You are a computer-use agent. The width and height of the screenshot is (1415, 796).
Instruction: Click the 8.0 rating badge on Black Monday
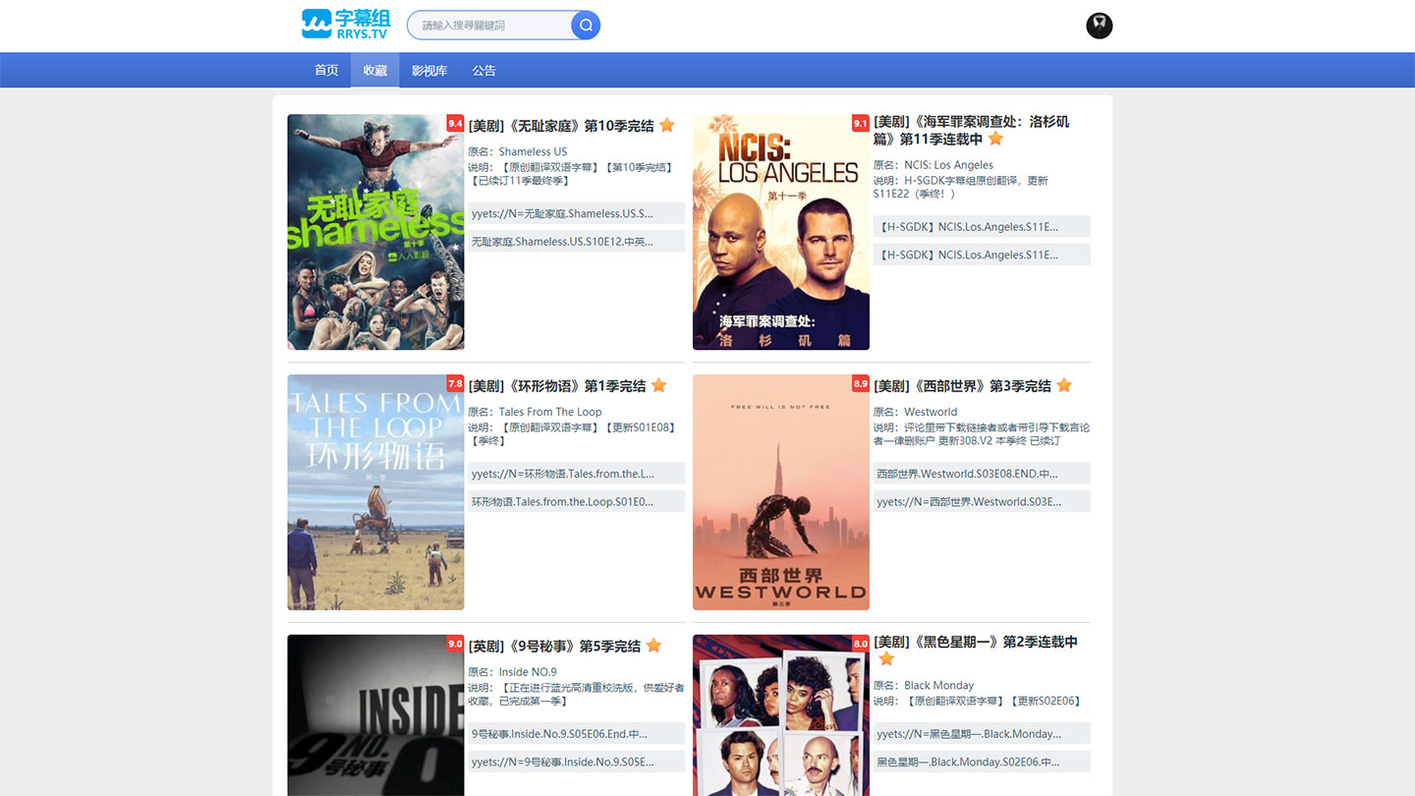[861, 644]
